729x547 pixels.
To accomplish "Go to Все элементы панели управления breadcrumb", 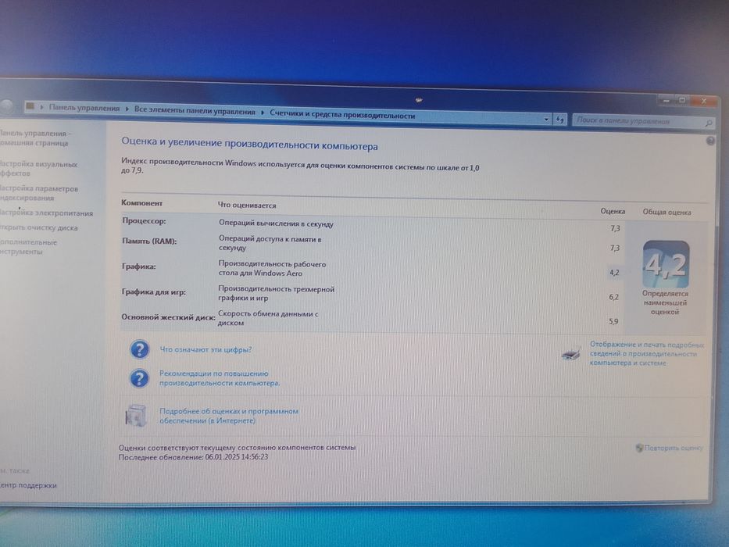I will [195, 111].
